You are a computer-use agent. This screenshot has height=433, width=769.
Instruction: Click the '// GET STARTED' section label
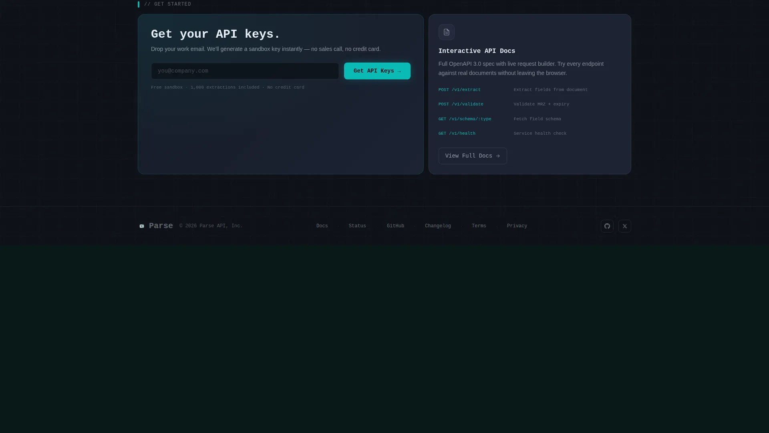point(167,4)
